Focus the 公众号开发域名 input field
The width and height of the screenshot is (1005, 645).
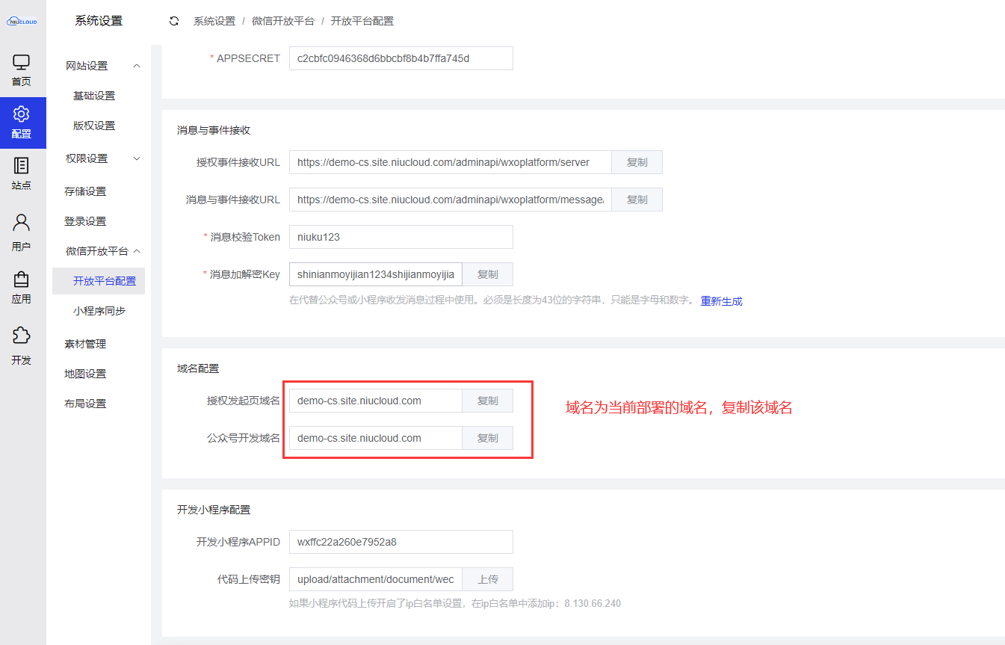pyautogui.click(x=376, y=438)
